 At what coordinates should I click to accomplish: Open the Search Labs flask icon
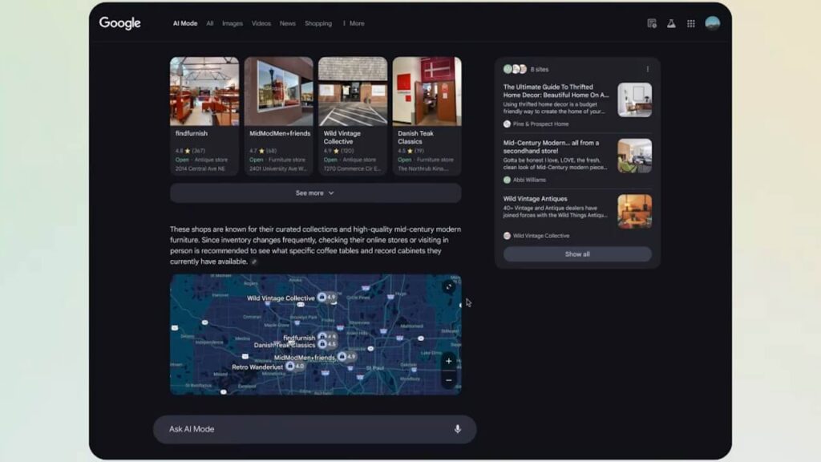671,23
